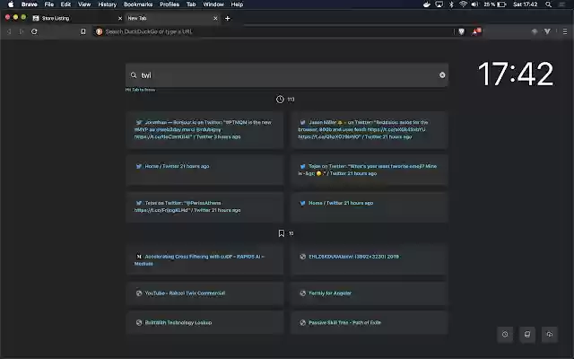Open Brave Rewards triangle icon with badge
574x359 pixels.
[476, 31]
